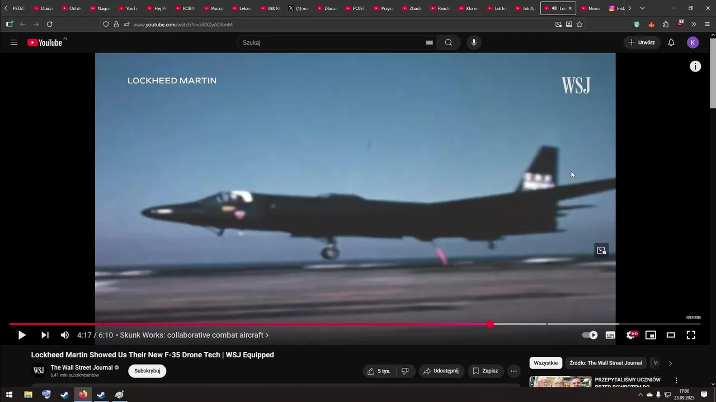Switch to the ROBIN tab
Image resolution: width=716 pixels, height=402 pixels.
coord(185,8)
